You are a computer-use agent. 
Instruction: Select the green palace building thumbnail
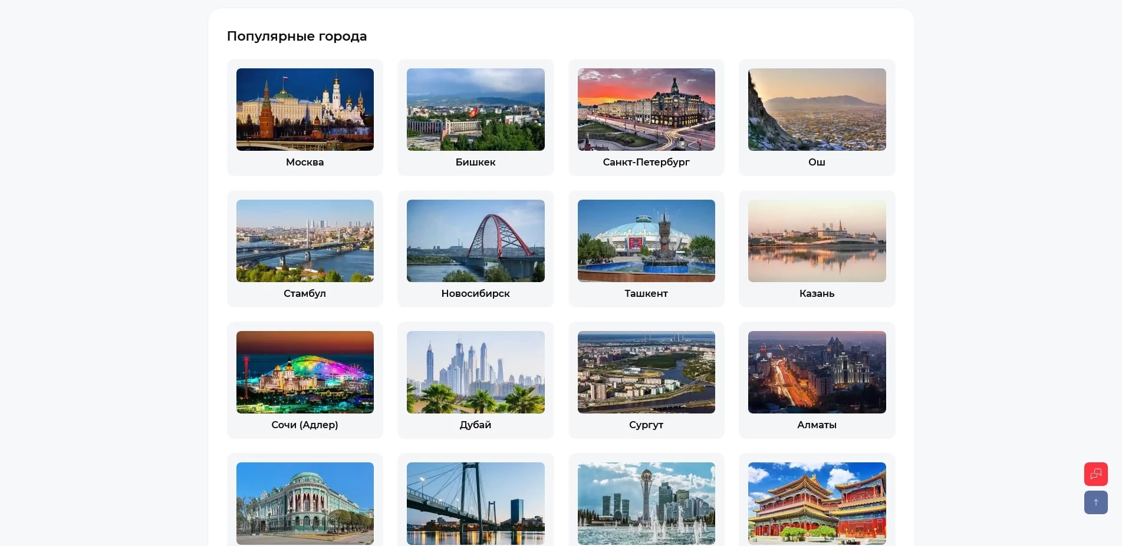[x=305, y=504]
